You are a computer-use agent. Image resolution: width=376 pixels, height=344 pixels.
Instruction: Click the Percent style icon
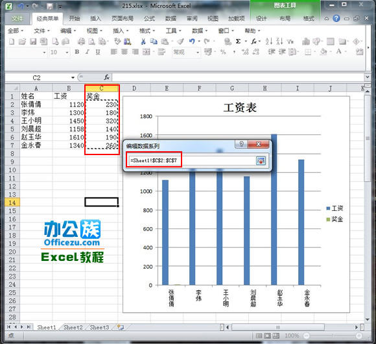[223, 52]
